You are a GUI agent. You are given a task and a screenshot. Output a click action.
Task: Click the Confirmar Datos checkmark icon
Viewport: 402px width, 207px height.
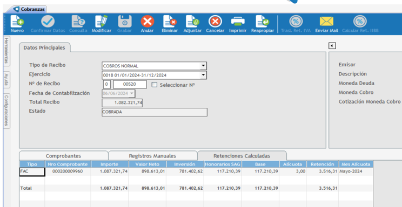[48, 22]
